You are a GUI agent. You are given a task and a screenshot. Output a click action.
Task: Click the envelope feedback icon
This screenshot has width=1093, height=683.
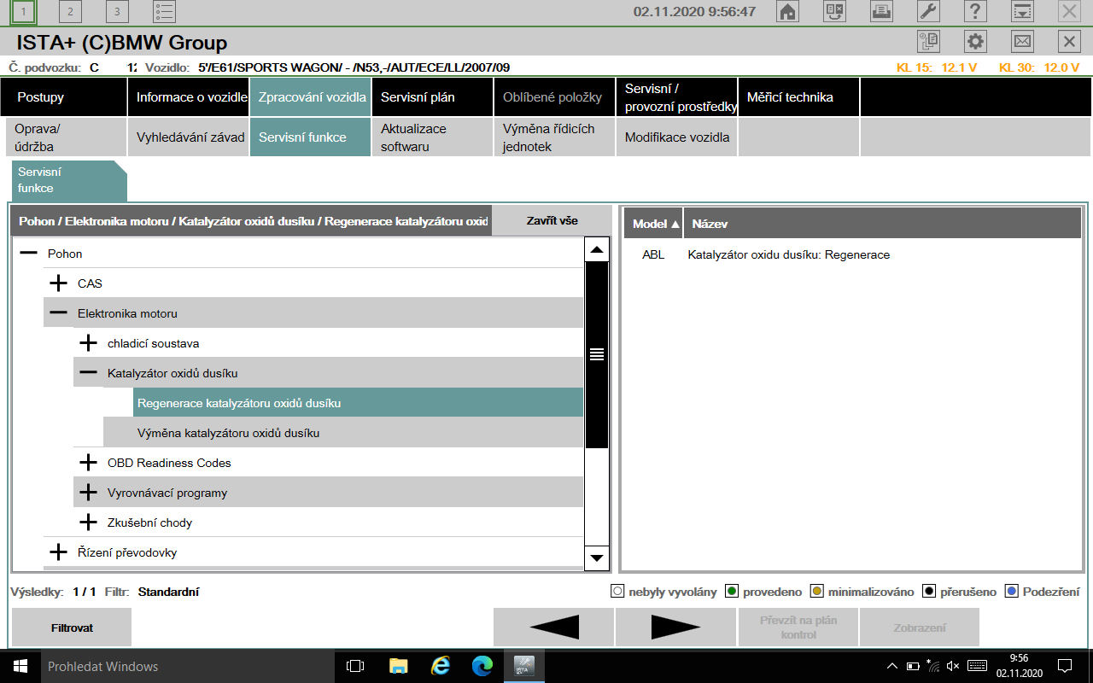(x=1022, y=41)
